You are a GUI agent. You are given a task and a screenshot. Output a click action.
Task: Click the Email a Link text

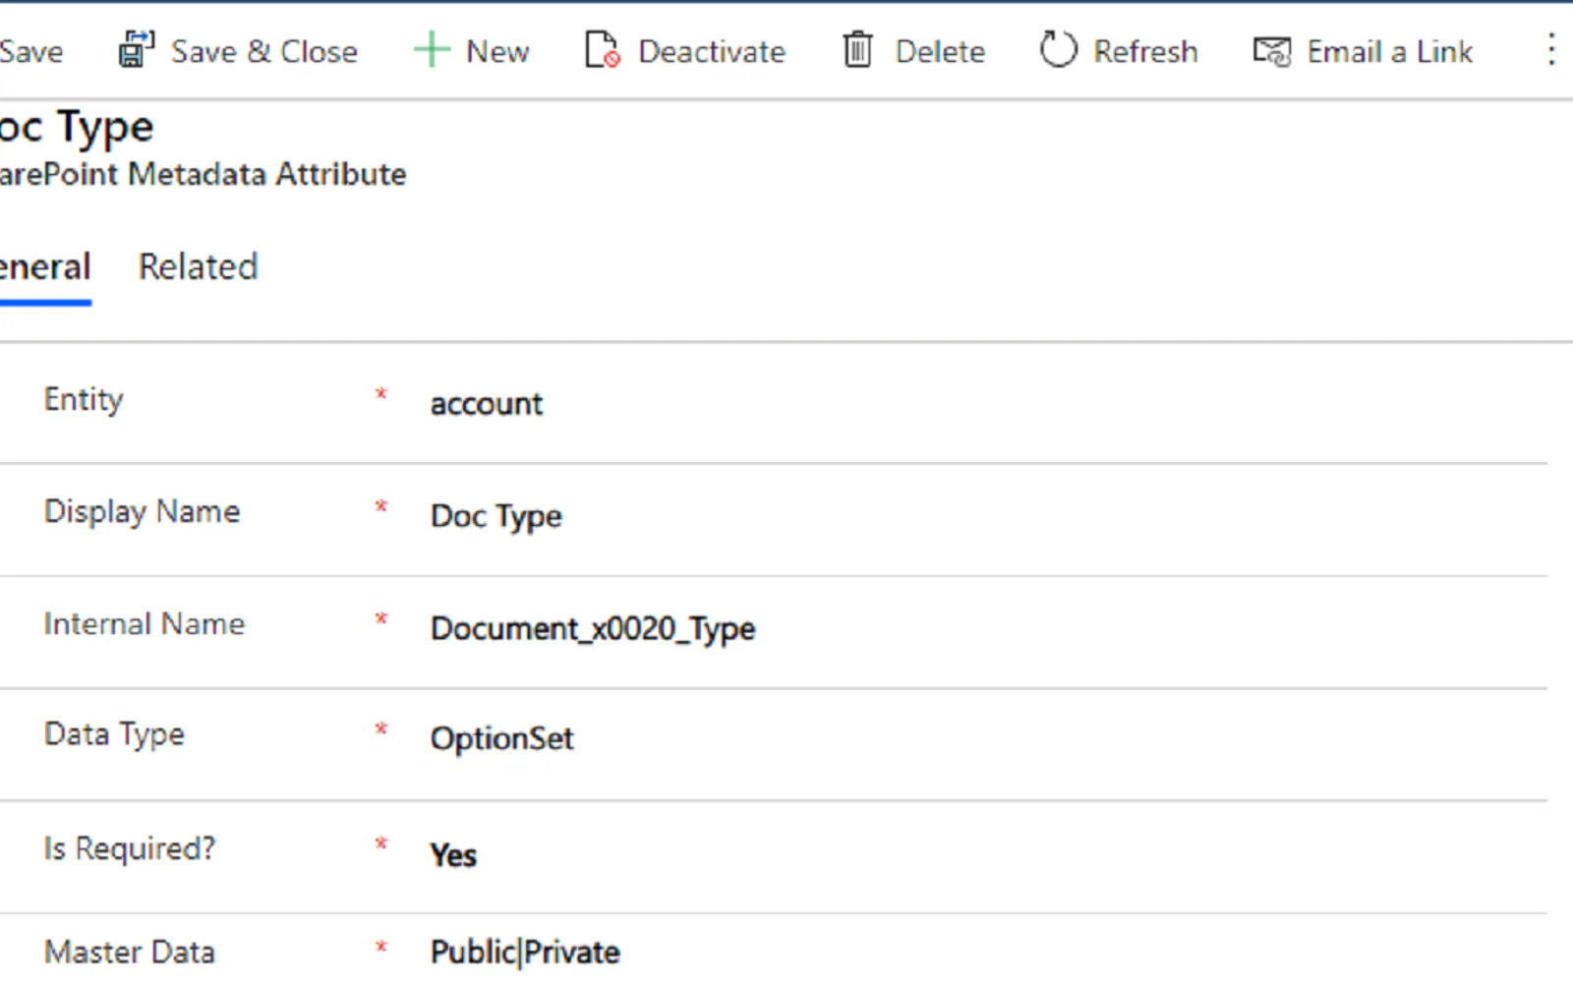pos(1389,51)
